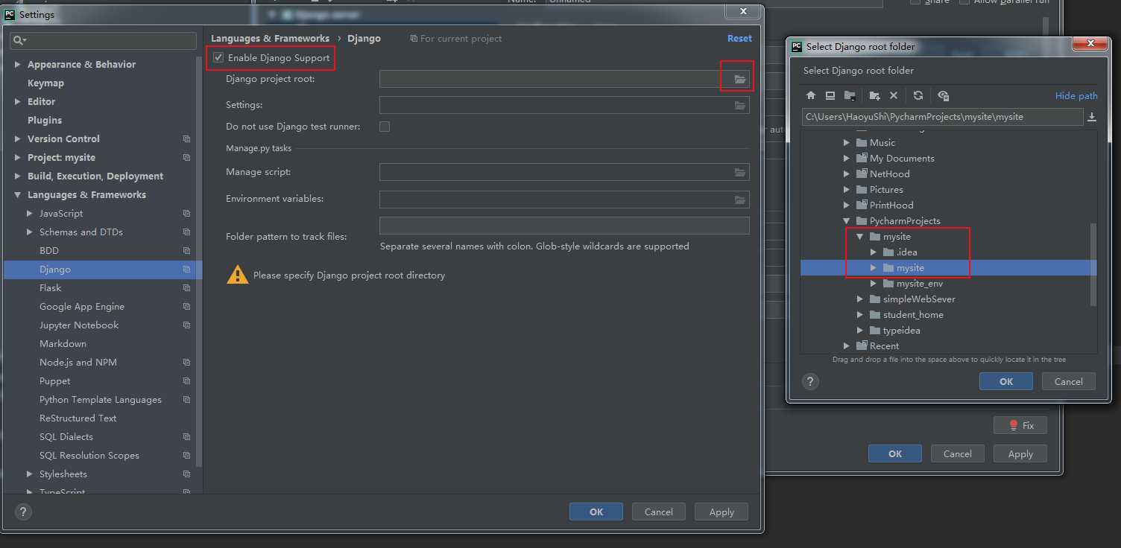1121x548 pixels.
Task: Collapse PycharmProjects folder in tree
Action: [847, 221]
